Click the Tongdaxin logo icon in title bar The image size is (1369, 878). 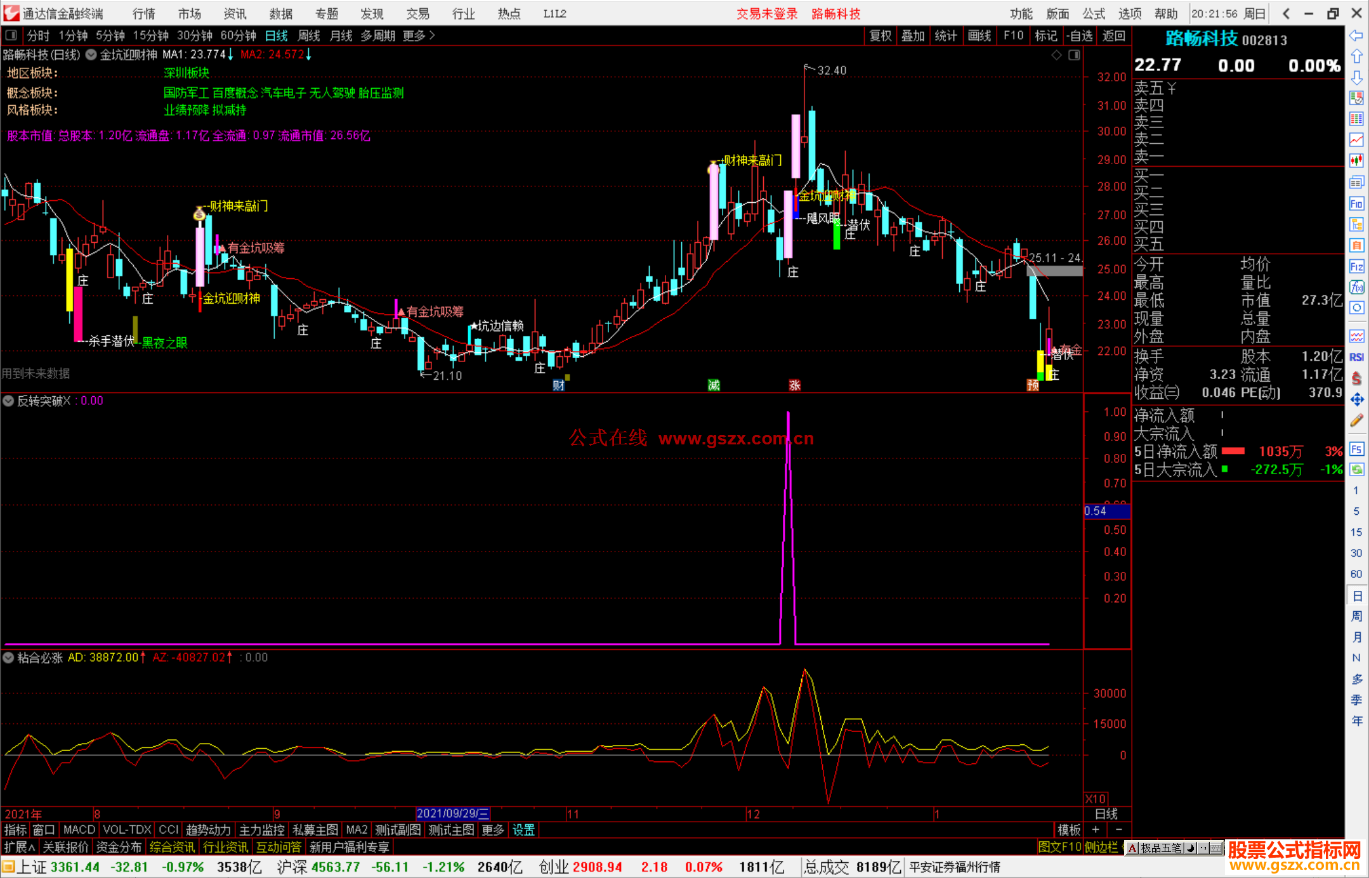[x=11, y=13]
